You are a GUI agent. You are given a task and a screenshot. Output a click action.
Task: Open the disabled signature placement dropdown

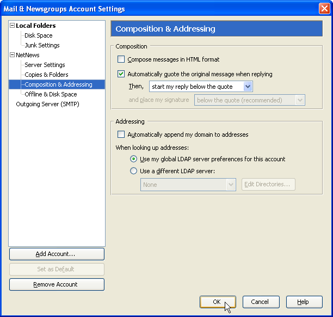click(x=250, y=100)
